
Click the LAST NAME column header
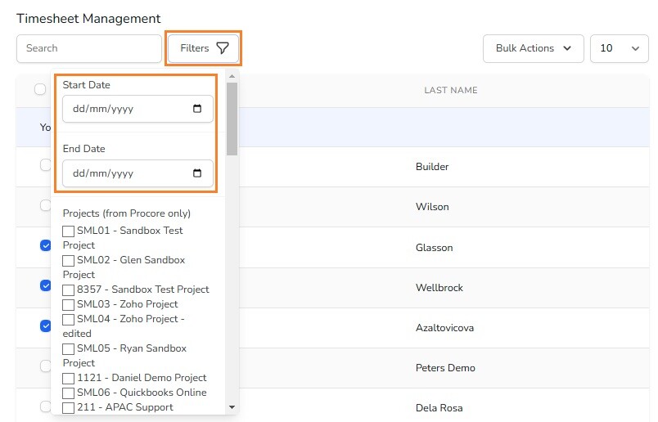[x=451, y=90]
